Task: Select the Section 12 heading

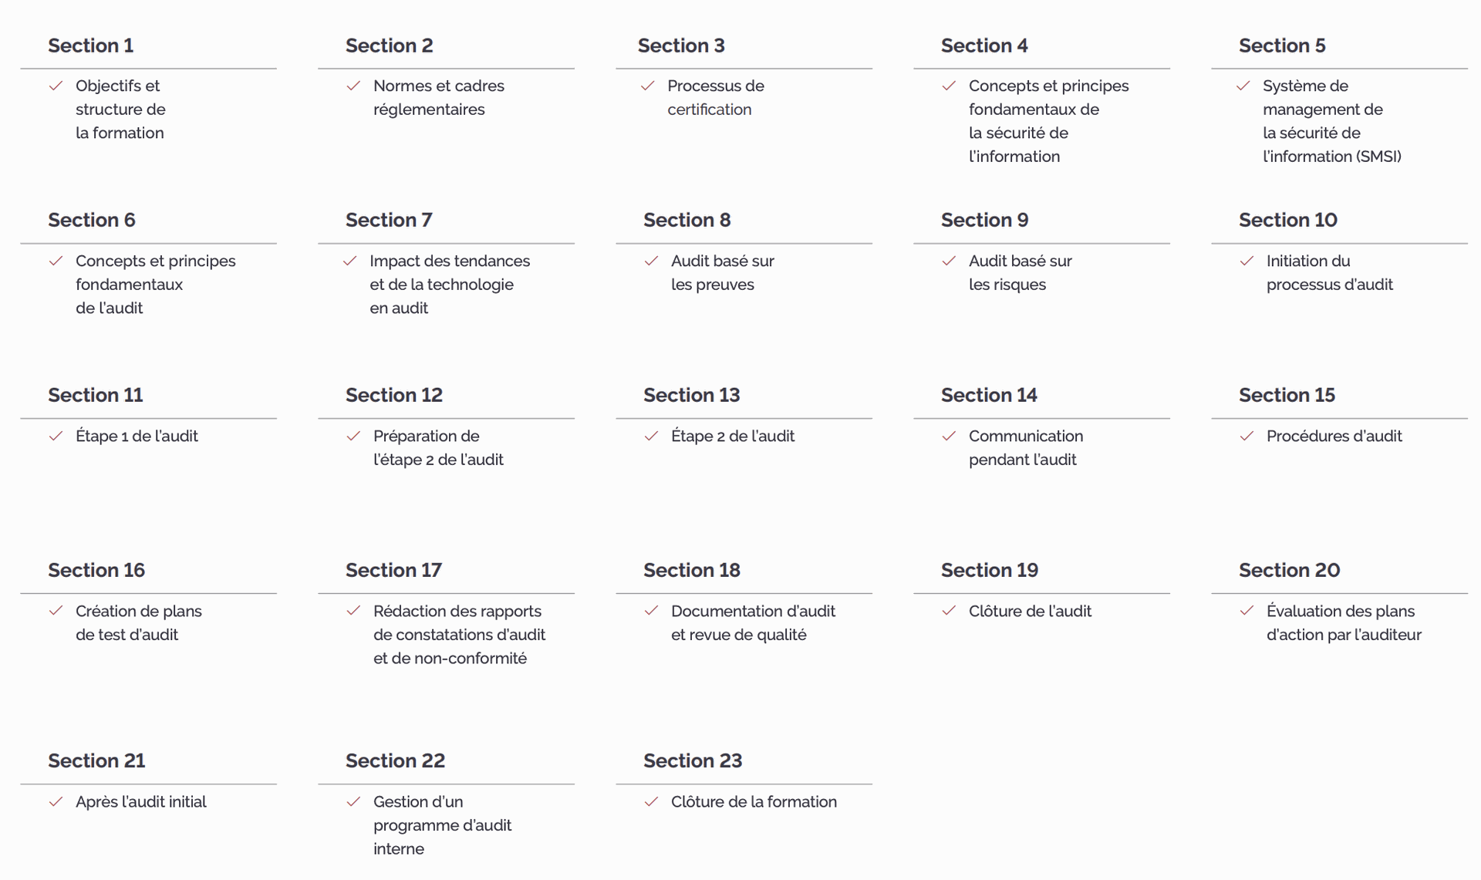Action: (x=393, y=395)
